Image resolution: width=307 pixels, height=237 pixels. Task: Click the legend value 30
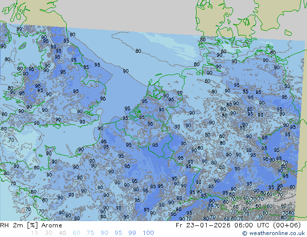[x=48, y=233]
